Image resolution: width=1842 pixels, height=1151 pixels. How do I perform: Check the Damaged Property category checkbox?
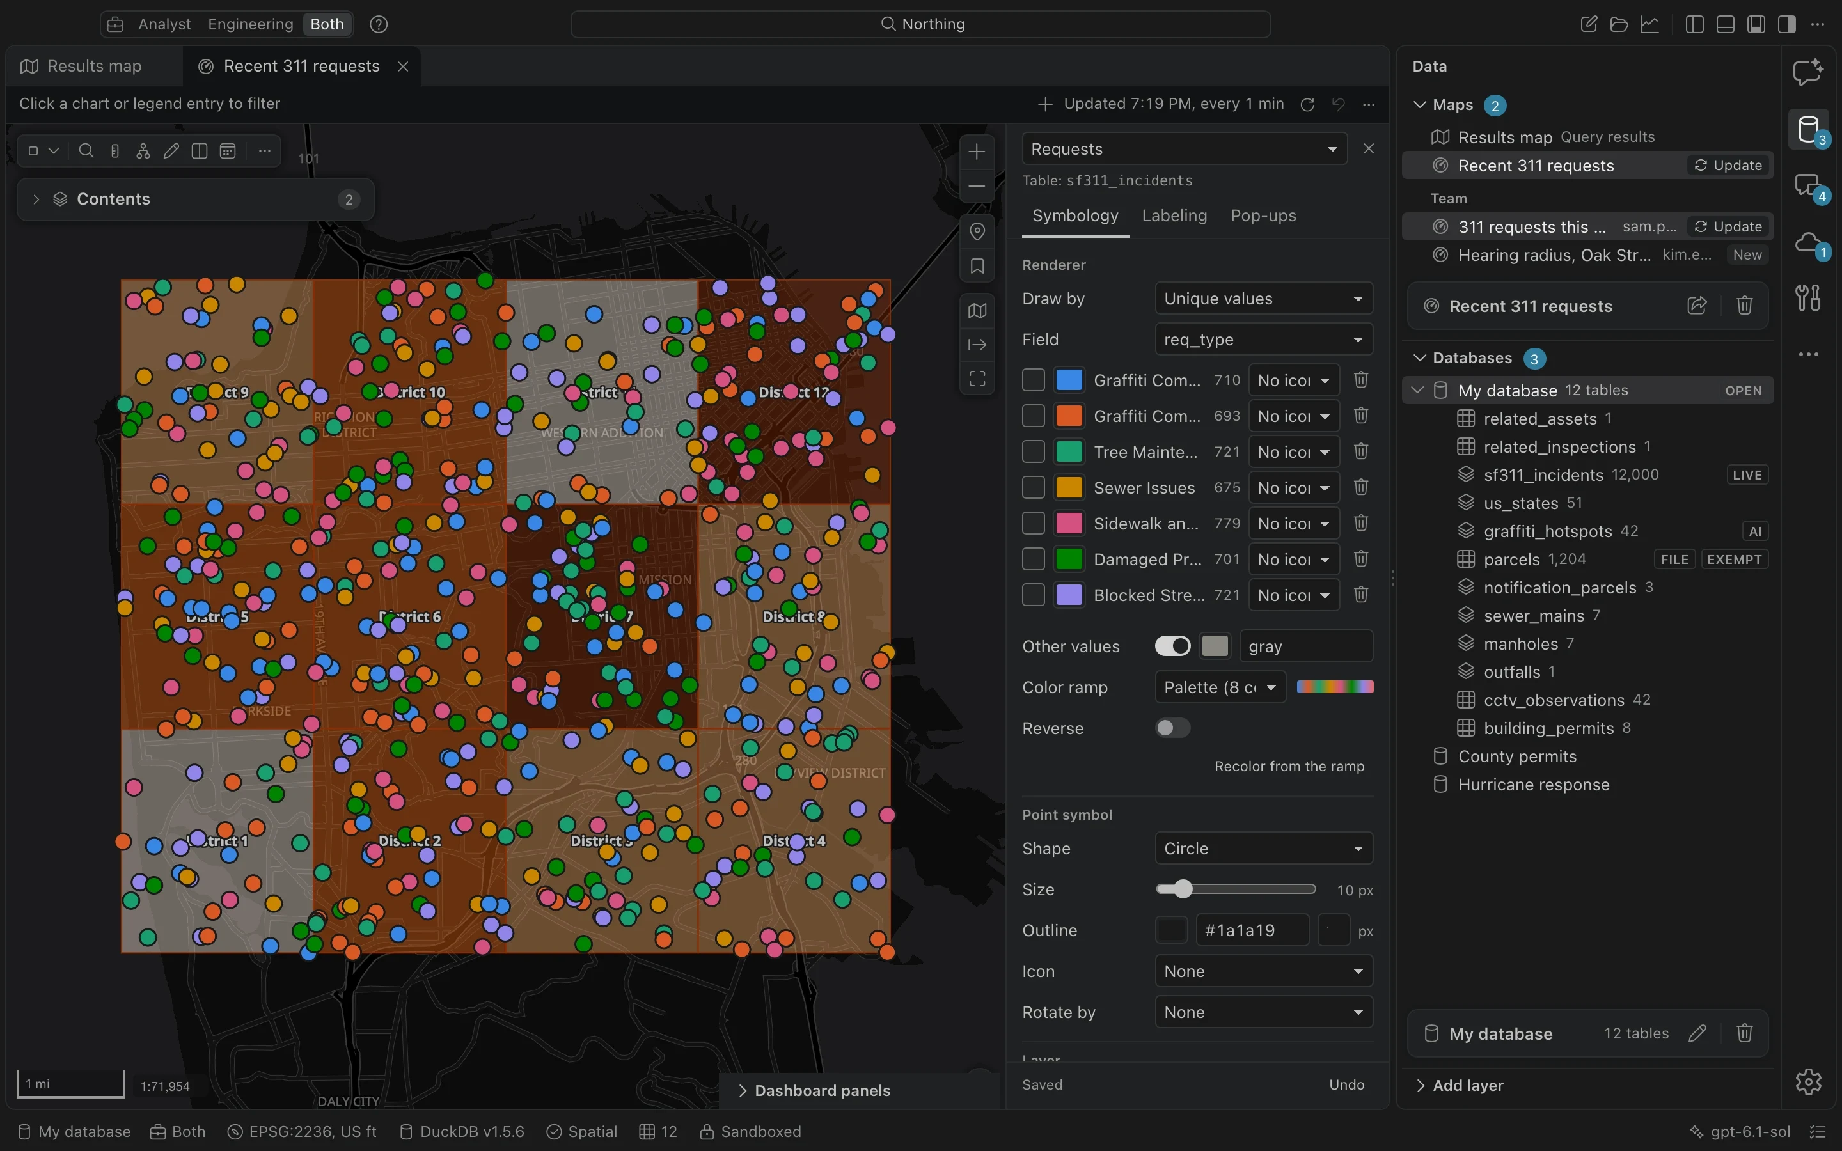(x=1033, y=559)
